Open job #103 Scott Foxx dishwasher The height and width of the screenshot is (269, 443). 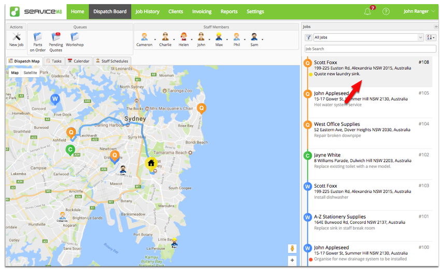click(x=370, y=195)
